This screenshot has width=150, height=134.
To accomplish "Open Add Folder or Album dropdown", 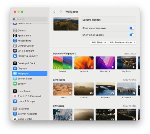I will 122,42.
